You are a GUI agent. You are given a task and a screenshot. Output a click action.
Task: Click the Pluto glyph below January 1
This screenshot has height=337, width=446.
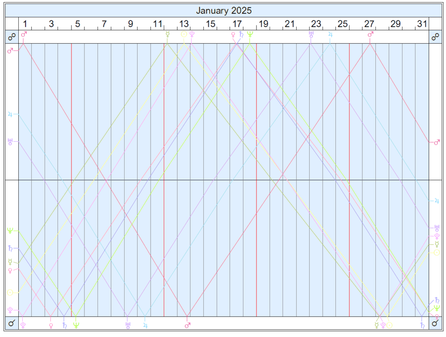(24, 324)
